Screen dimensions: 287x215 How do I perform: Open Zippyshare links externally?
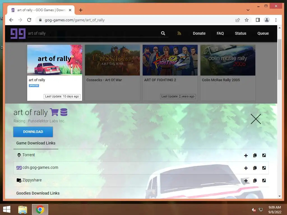point(264,181)
